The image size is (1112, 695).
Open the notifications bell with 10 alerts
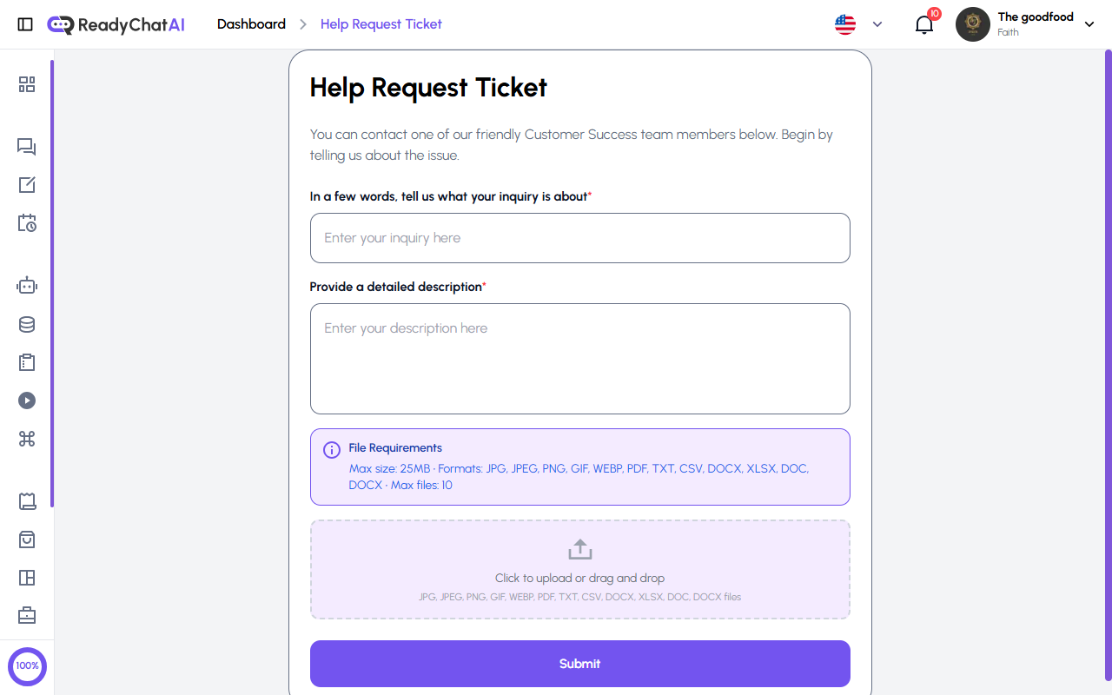[923, 24]
